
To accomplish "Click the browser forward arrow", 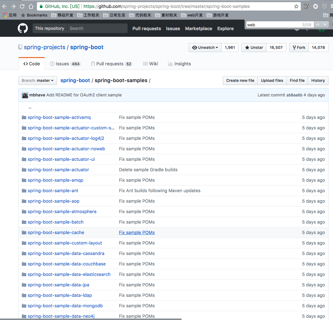I will (13, 6).
